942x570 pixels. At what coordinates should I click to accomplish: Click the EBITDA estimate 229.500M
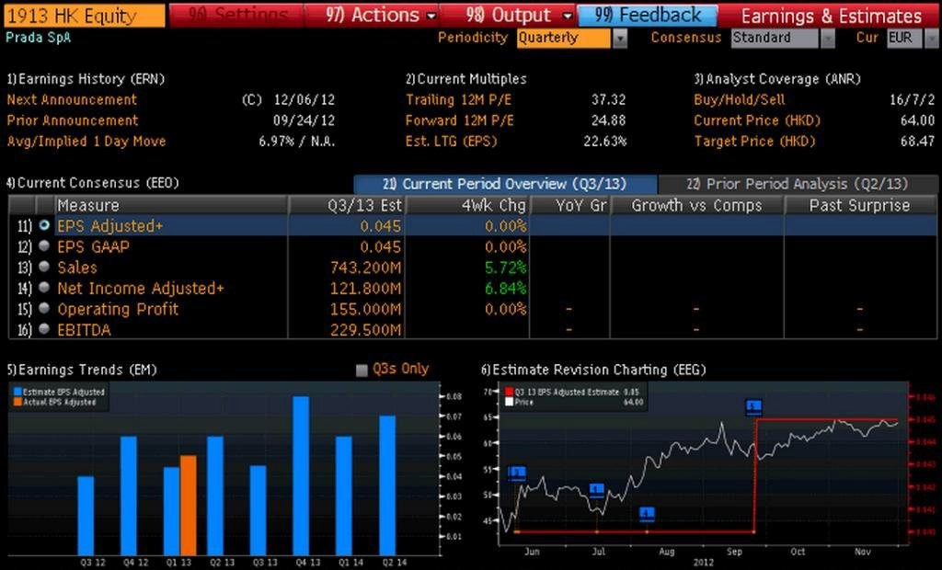point(365,330)
